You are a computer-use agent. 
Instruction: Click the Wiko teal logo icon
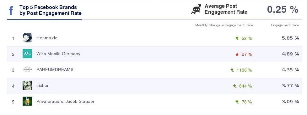click(27, 54)
